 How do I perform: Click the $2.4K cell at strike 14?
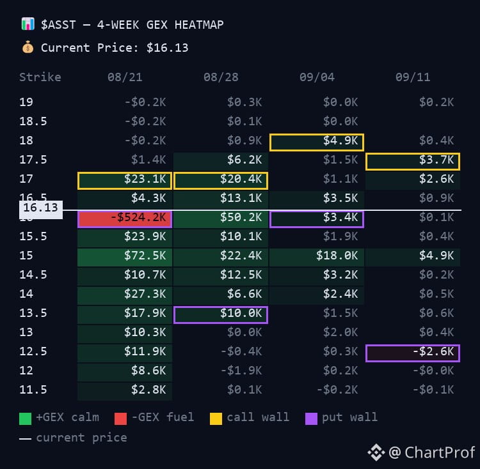[317, 295]
